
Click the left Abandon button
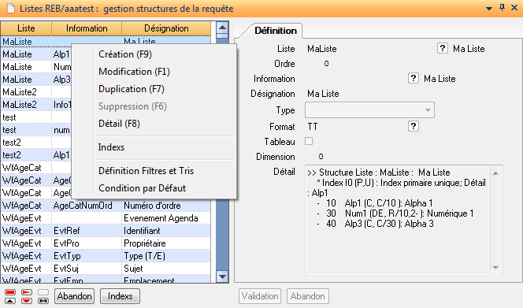(74, 296)
